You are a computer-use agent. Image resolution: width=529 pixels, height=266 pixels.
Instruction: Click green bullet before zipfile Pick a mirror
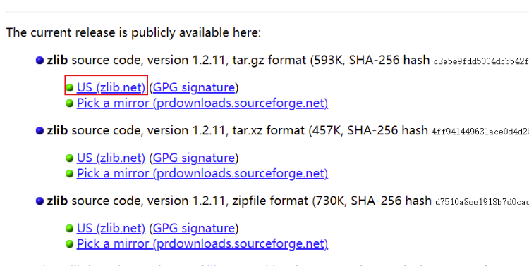click(x=70, y=243)
